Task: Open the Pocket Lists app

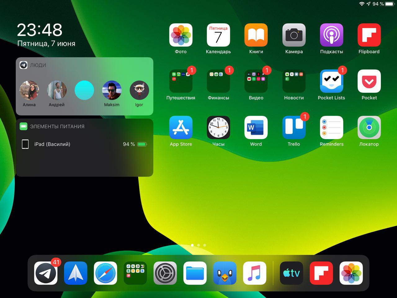Action: pyautogui.click(x=332, y=81)
